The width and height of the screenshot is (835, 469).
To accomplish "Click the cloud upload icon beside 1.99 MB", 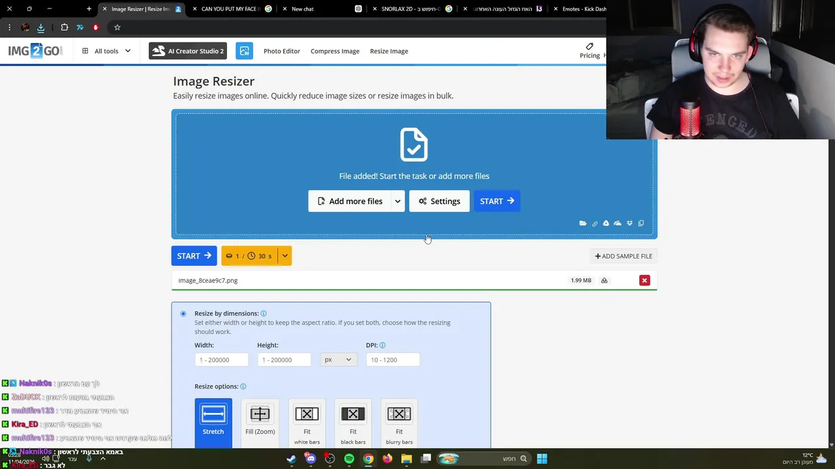I will pyautogui.click(x=604, y=280).
